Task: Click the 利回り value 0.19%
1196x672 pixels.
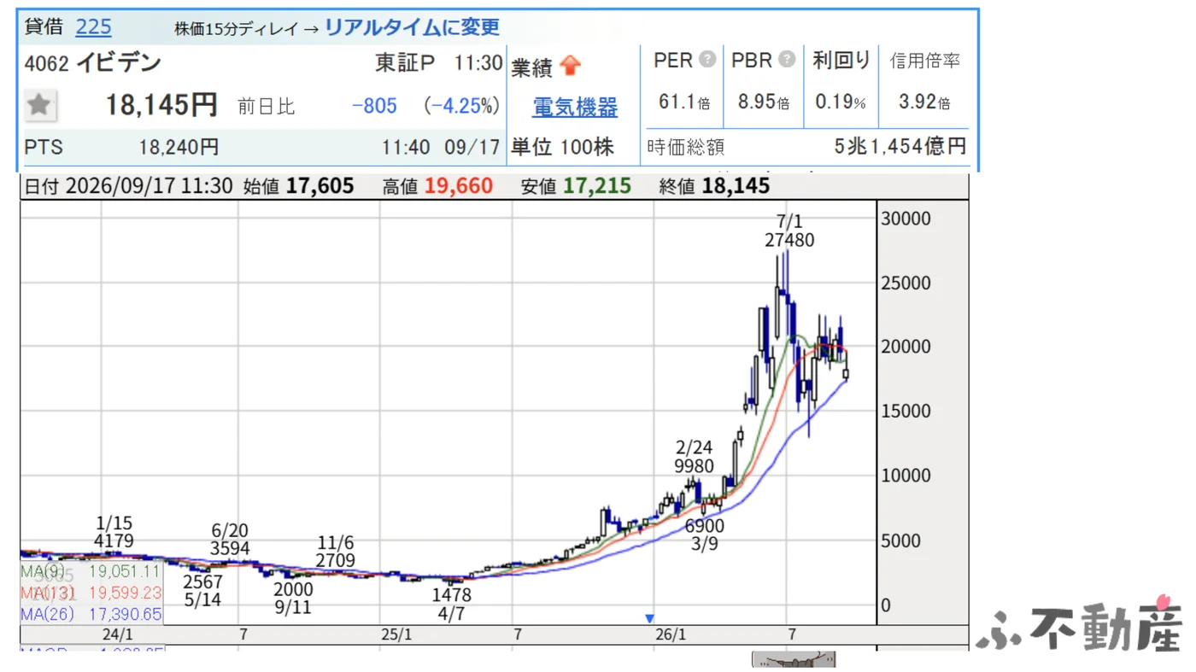Action: (841, 102)
